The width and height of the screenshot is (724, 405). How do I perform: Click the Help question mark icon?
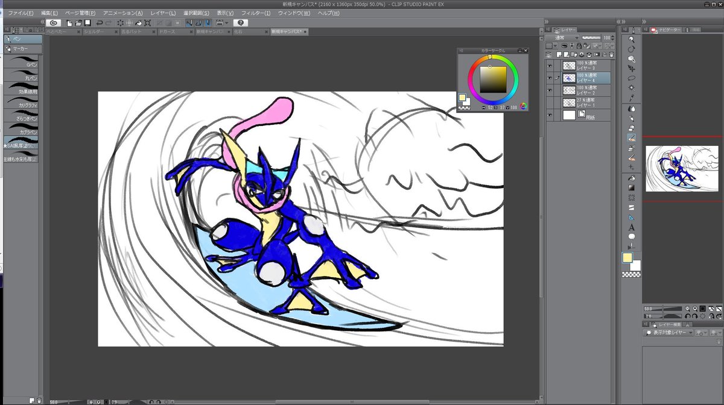[240, 22]
